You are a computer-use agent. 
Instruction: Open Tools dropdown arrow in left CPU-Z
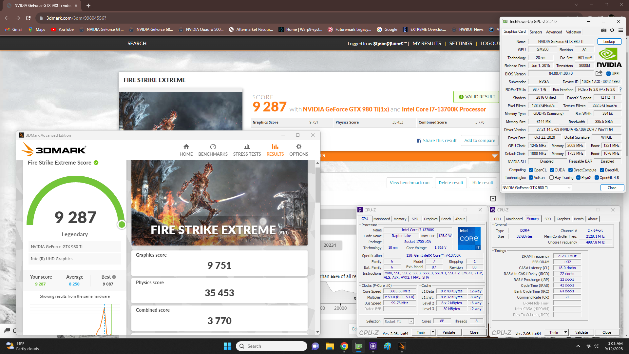pyautogui.click(x=433, y=332)
